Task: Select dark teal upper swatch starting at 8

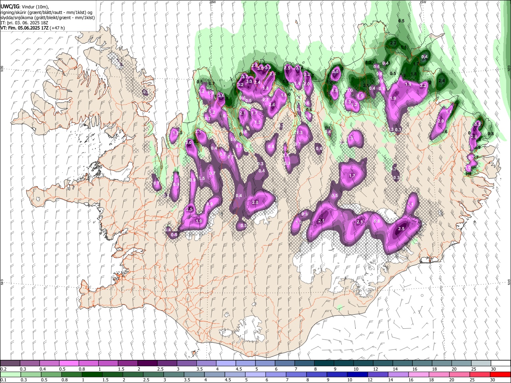Action: click(324, 363)
